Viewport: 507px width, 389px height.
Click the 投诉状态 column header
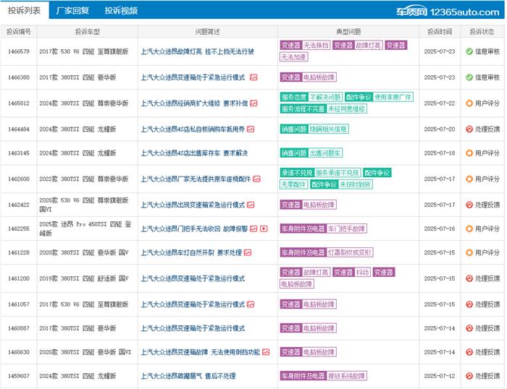(482, 32)
